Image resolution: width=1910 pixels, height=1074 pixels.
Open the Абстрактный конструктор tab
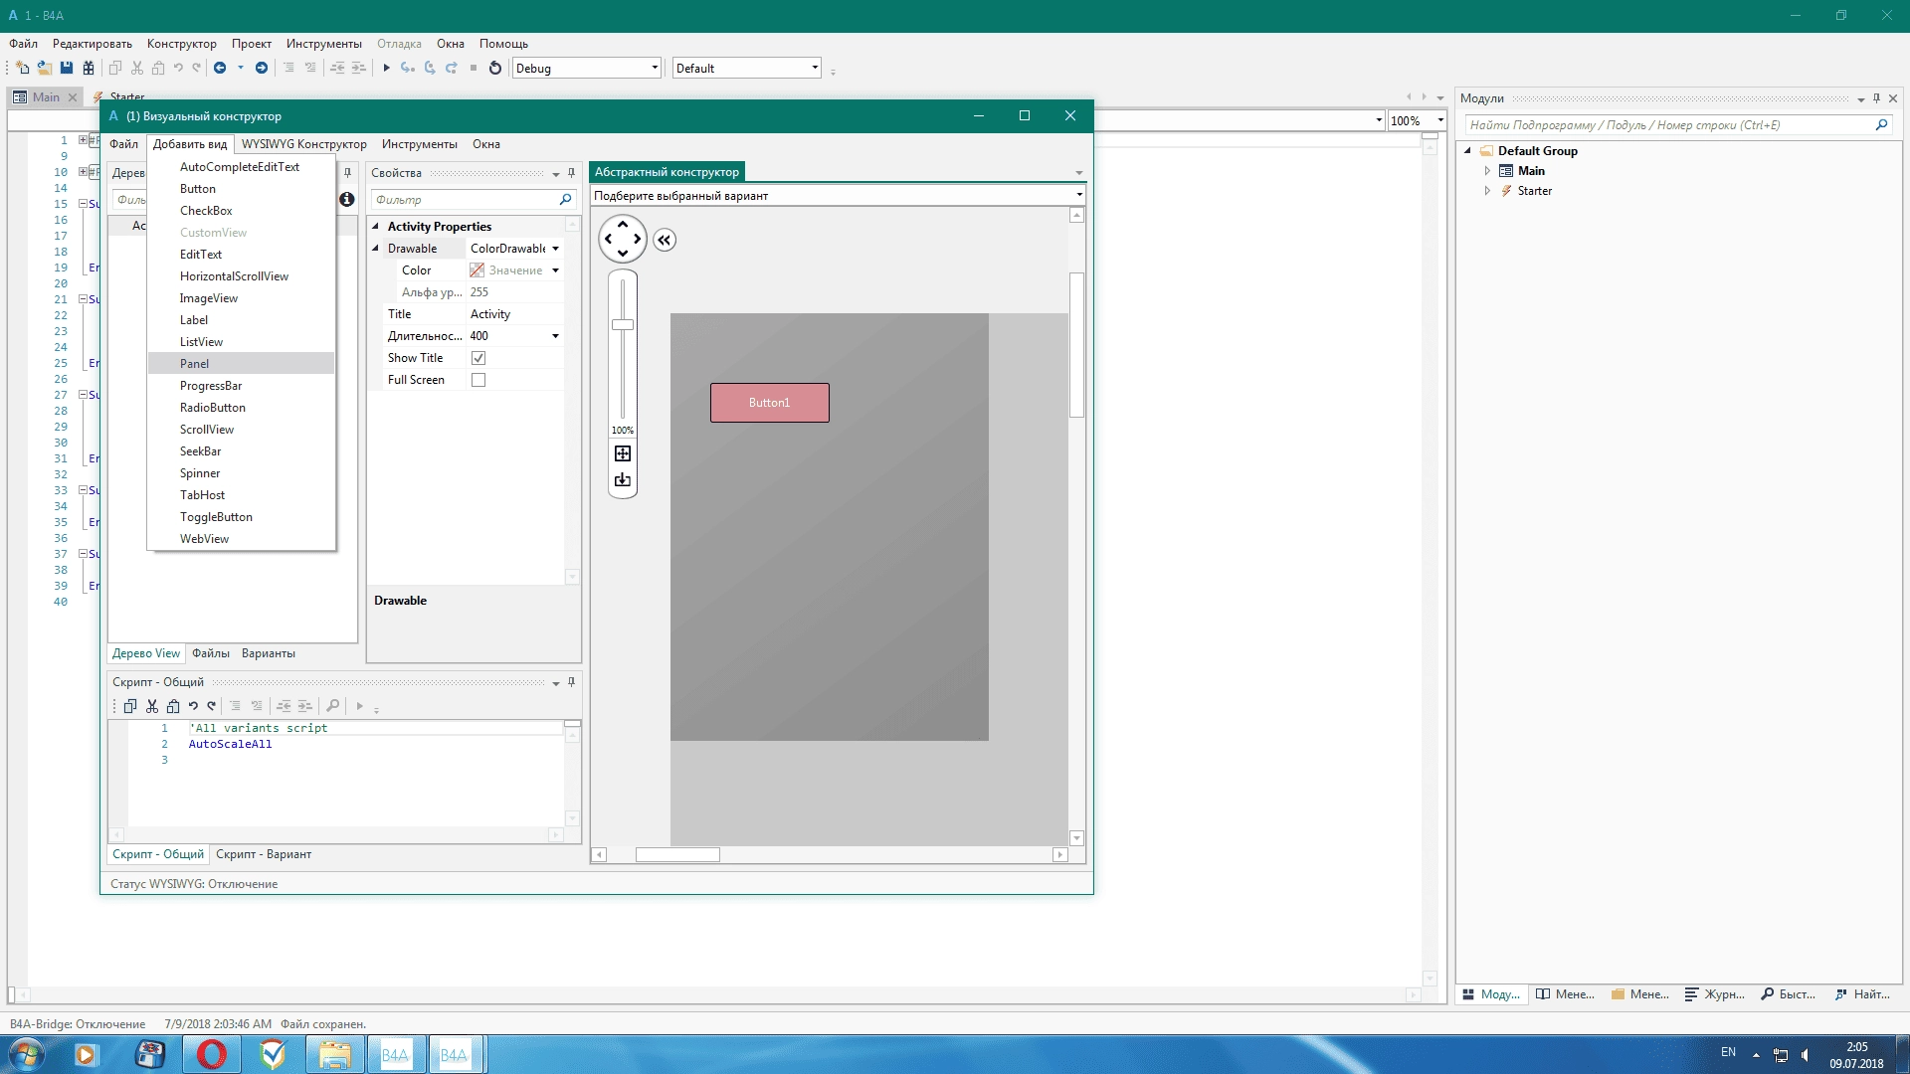coord(667,172)
